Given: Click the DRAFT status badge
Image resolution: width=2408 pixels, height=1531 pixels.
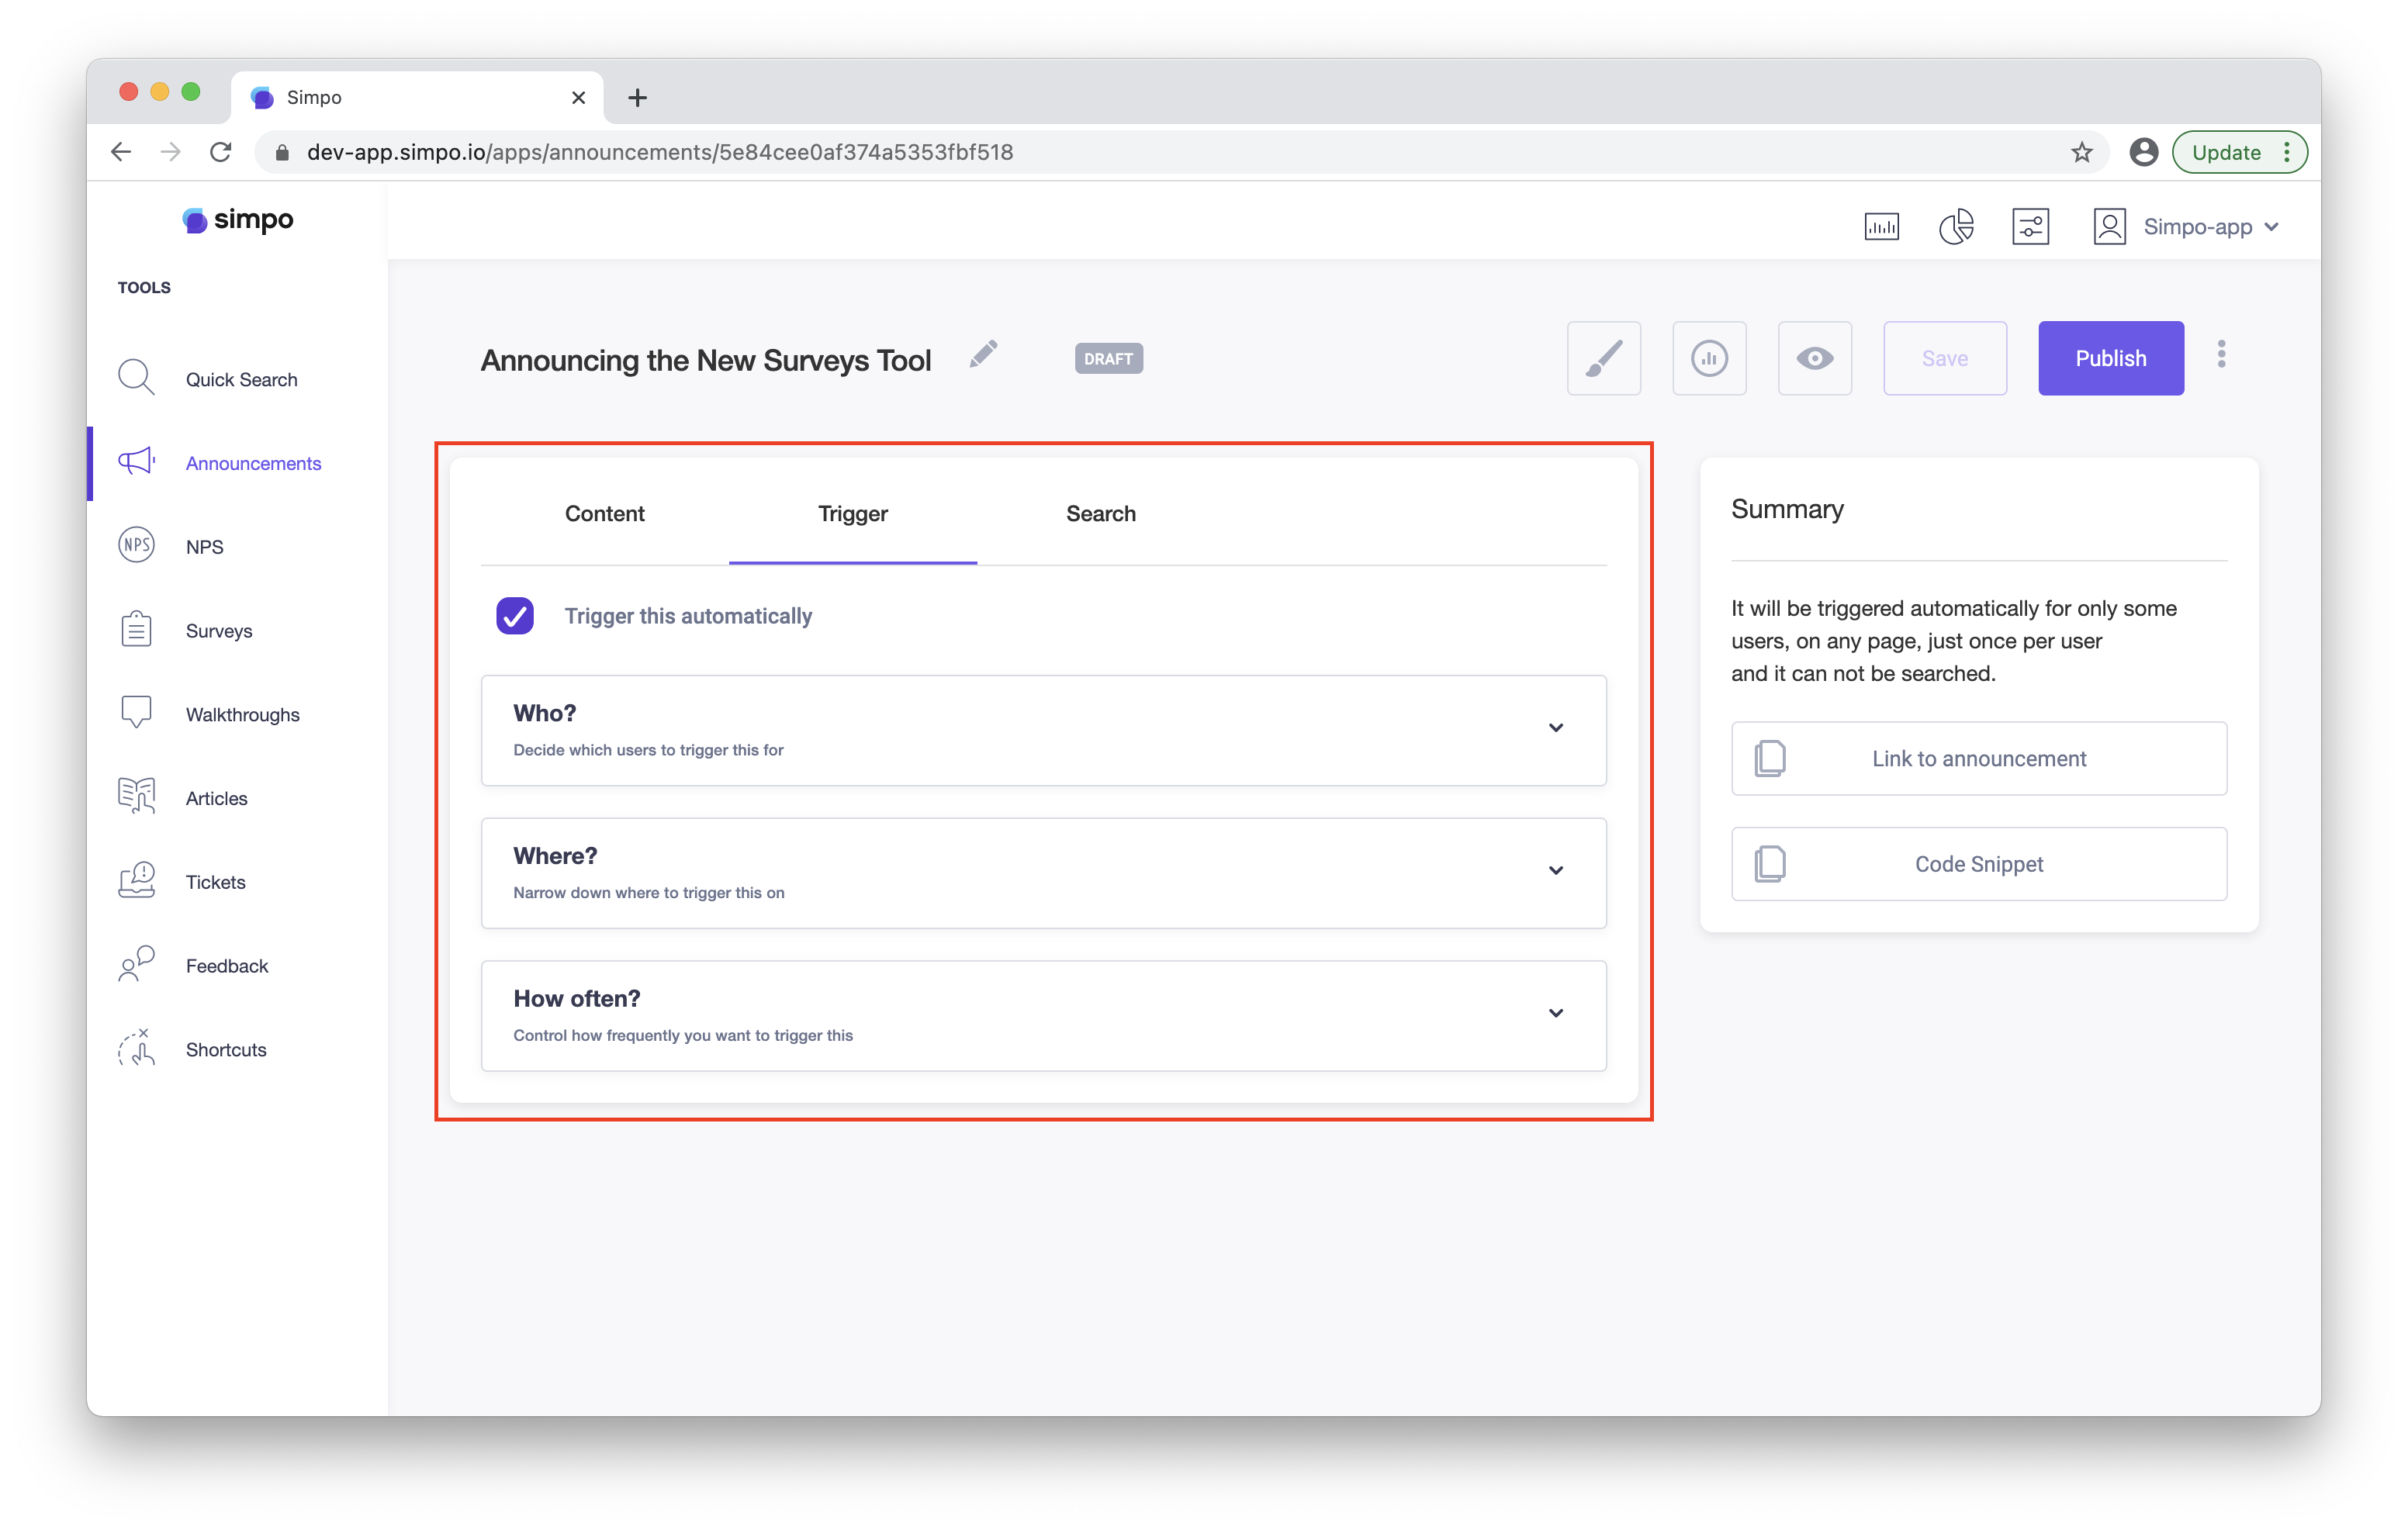Looking at the screenshot, I should [x=1108, y=358].
